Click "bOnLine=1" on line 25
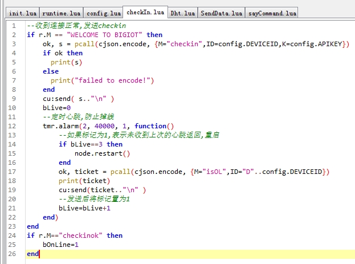The height and width of the screenshot is (264, 355). pyautogui.click(x=60, y=245)
